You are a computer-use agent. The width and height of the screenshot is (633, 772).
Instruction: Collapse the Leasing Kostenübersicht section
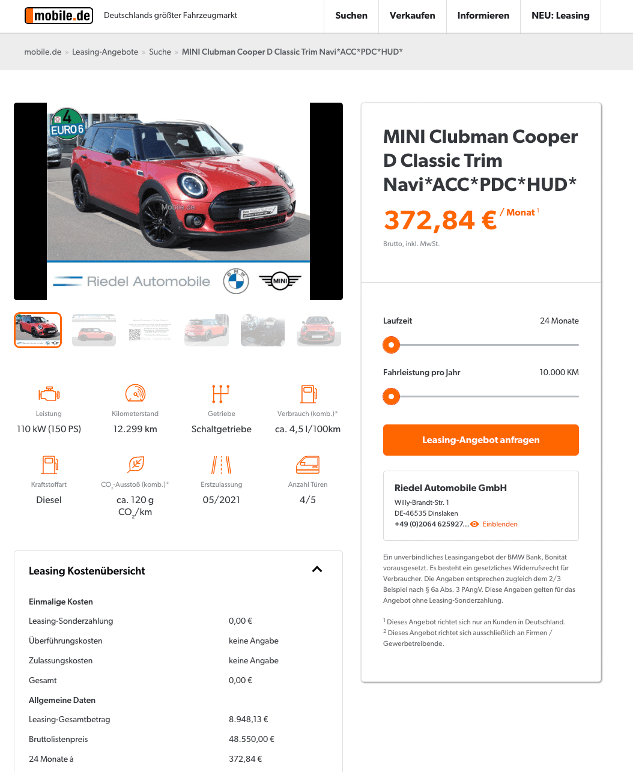(x=317, y=569)
